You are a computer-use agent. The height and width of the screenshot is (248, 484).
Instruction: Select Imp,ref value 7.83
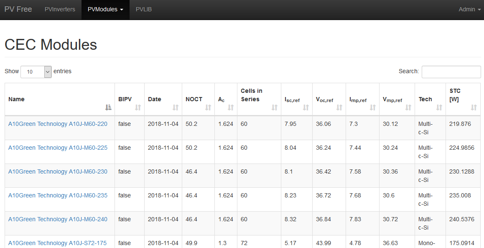(355, 219)
